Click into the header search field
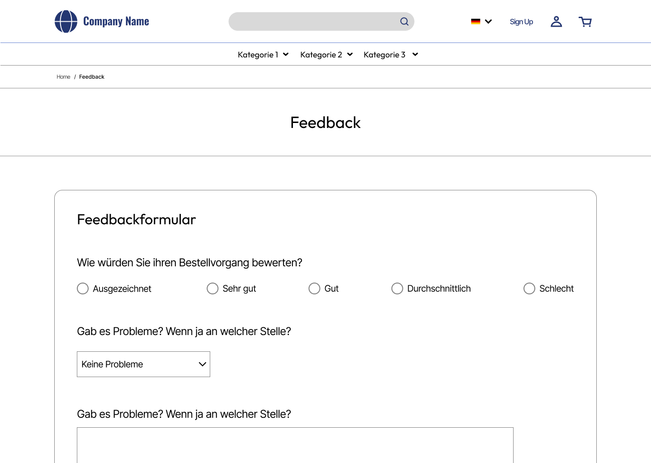Image resolution: width=651 pixels, height=463 pixels. [x=312, y=22]
